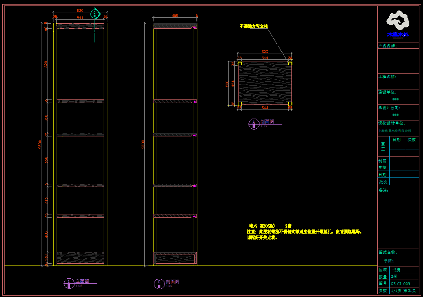Pick the top-left yellow square post in plan
Screen dimensions: 423x297
(x=239, y=63)
